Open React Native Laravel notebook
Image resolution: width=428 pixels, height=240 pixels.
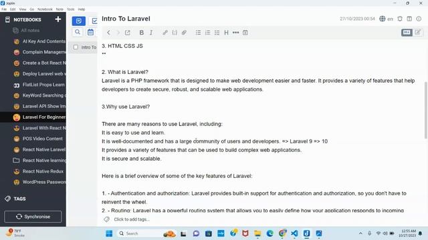(33, 149)
